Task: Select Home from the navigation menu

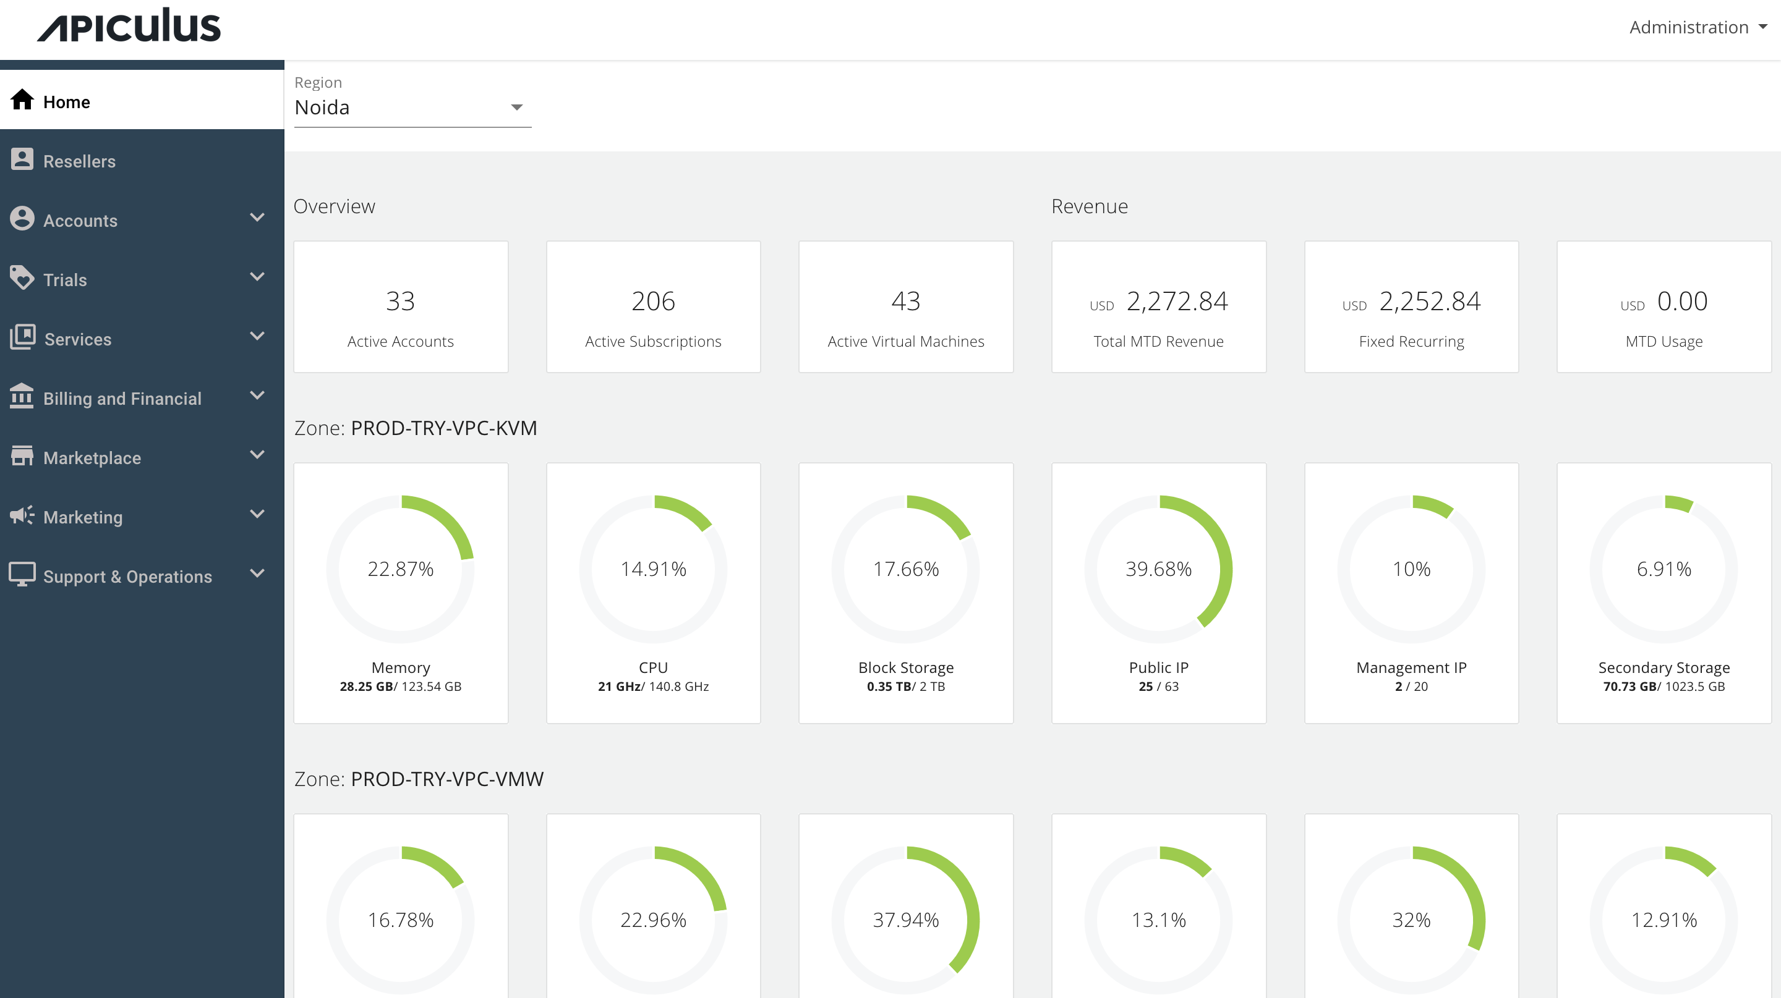Action: point(67,101)
